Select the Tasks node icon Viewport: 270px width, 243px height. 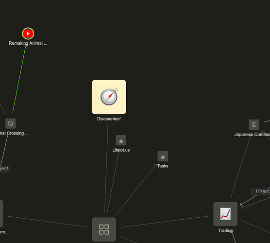point(163,156)
